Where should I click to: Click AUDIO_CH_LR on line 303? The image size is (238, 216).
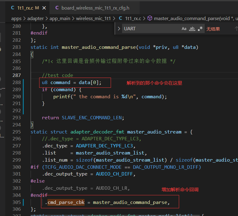(x=112, y=188)
